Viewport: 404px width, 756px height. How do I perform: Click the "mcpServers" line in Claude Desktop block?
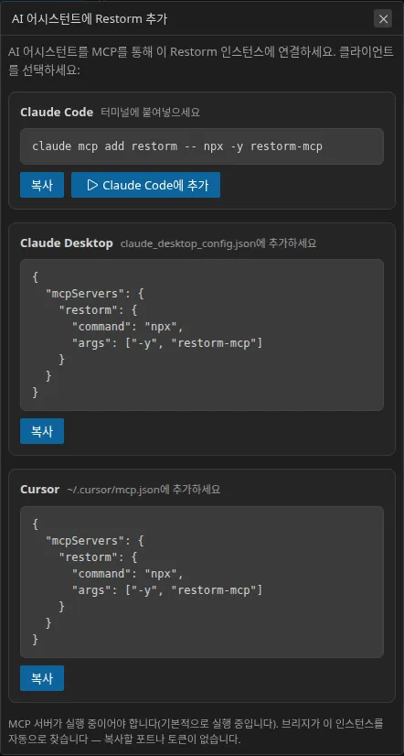pyautogui.click(x=94, y=293)
